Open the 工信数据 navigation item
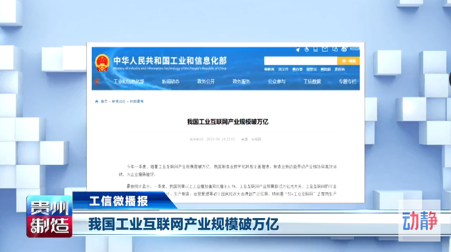The width and height of the screenshot is (451, 252). tap(312, 82)
